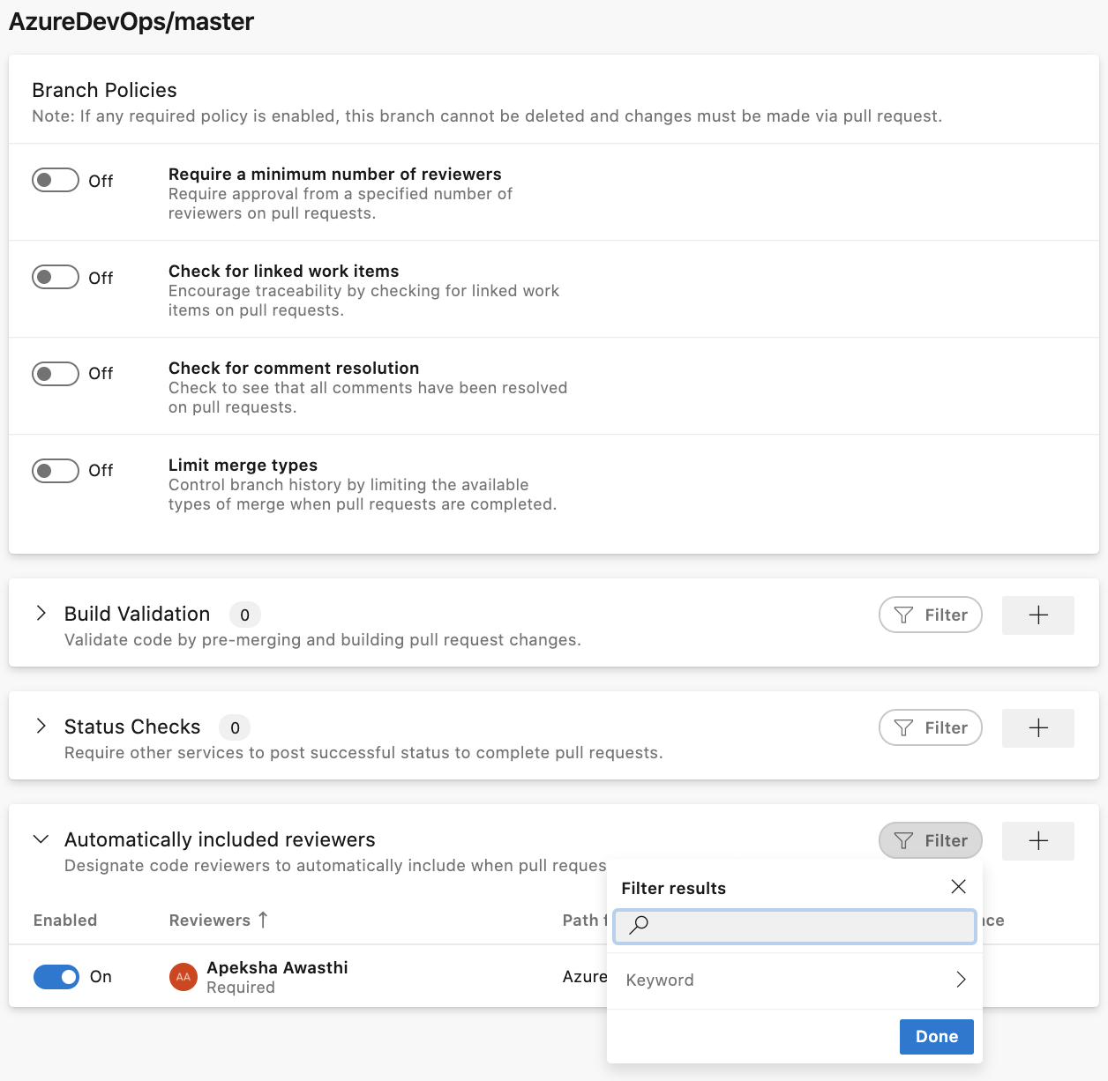Click the Done button in Filter results
1108x1081 pixels.
click(x=936, y=1036)
